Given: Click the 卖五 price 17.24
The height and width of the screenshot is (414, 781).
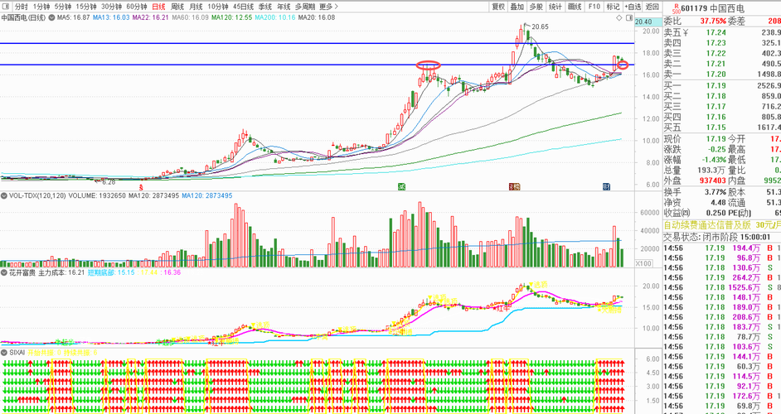Looking at the screenshot, I should click(x=716, y=33).
